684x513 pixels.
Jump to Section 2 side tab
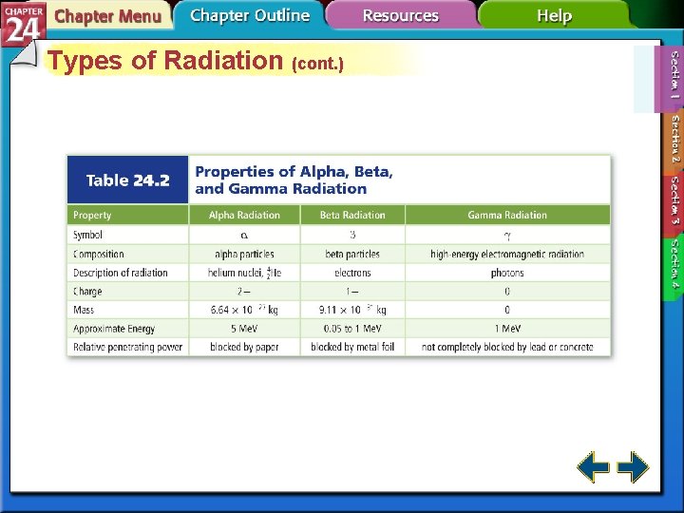pos(674,141)
